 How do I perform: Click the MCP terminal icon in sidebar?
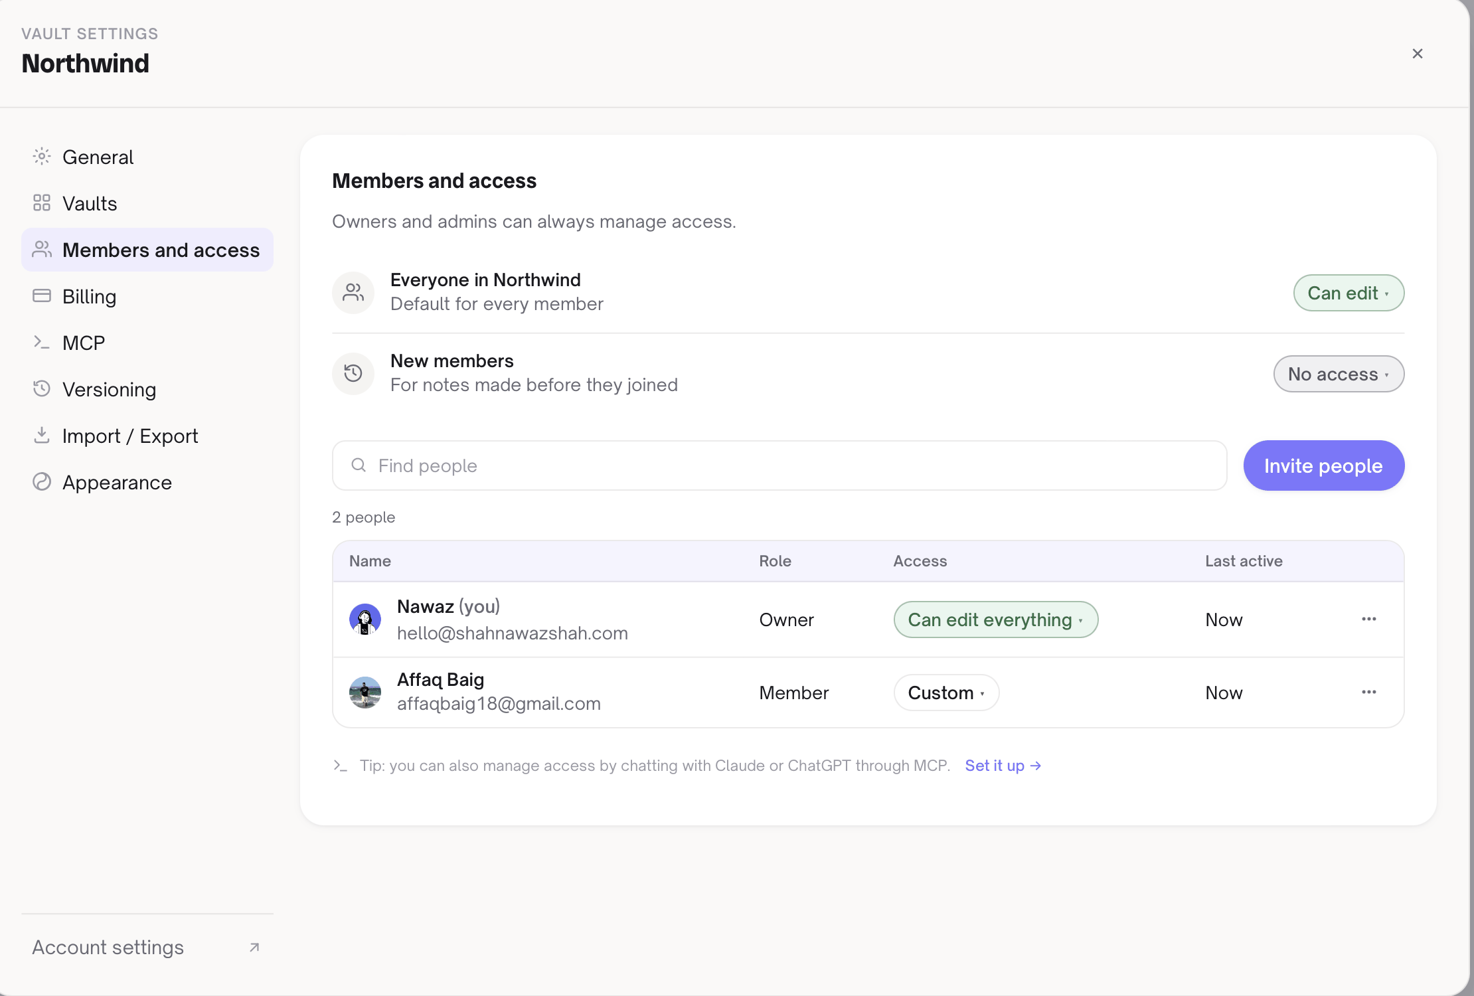42,343
